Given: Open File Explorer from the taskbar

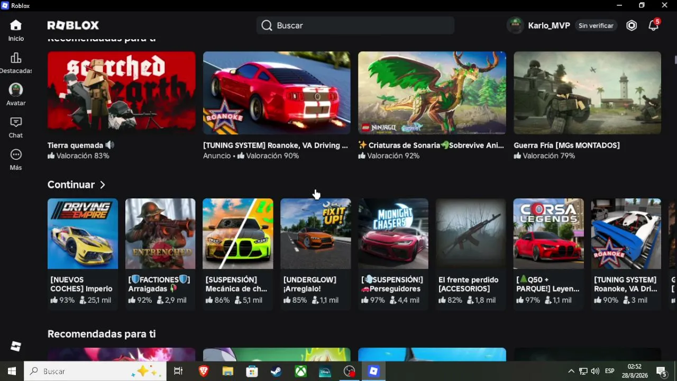Looking at the screenshot, I should 228,371.
